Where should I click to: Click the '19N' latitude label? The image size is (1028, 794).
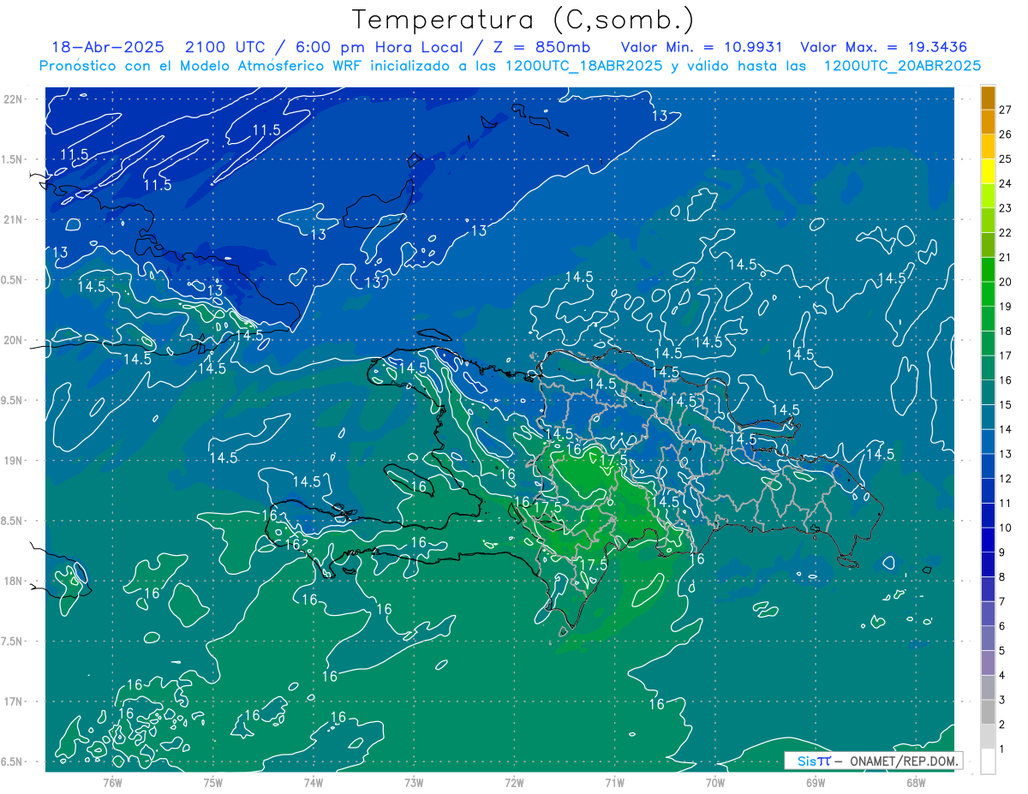coord(15,460)
